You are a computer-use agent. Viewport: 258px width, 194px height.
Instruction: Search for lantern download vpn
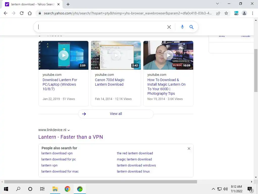(57, 153)
